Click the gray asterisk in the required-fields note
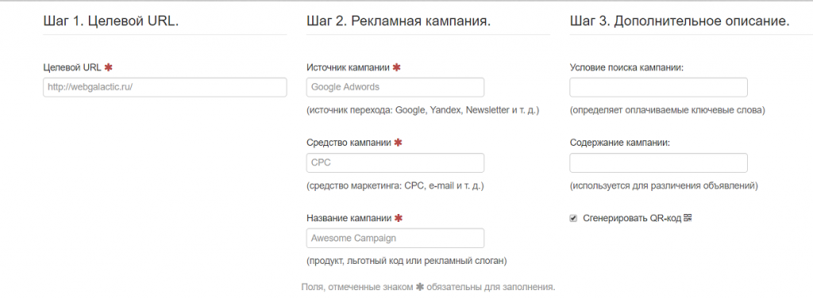 click(x=420, y=286)
